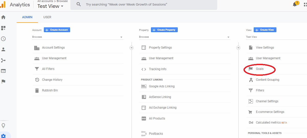307x138 pixels.
Task: Click the search field in the header
Action: pos(144,5)
